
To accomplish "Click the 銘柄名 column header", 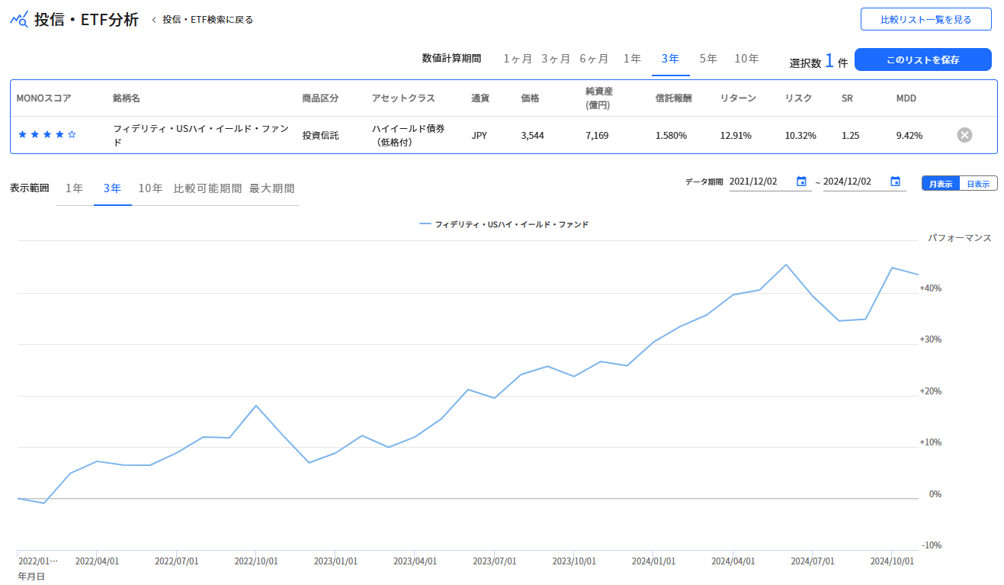I will (x=127, y=98).
